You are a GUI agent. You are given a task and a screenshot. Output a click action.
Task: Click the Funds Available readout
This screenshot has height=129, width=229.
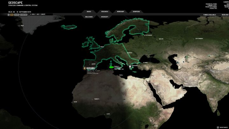(x=216, y=15)
